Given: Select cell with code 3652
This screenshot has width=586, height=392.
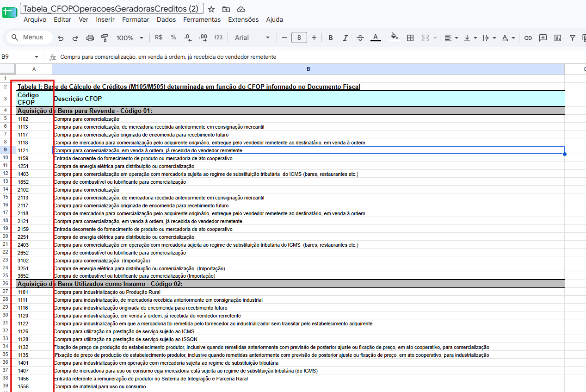Looking at the screenshot, I should [34, 276].
